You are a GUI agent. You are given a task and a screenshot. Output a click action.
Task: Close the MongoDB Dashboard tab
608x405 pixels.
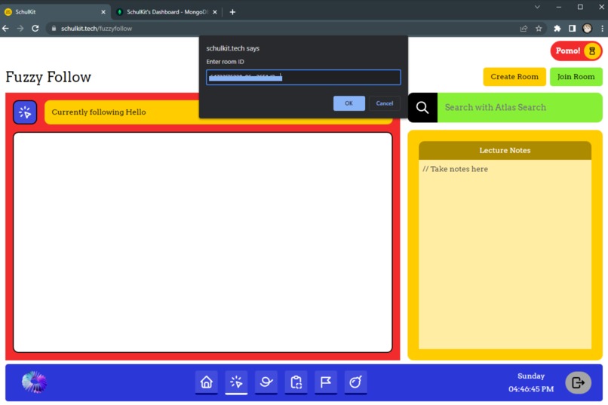(215, 12)
